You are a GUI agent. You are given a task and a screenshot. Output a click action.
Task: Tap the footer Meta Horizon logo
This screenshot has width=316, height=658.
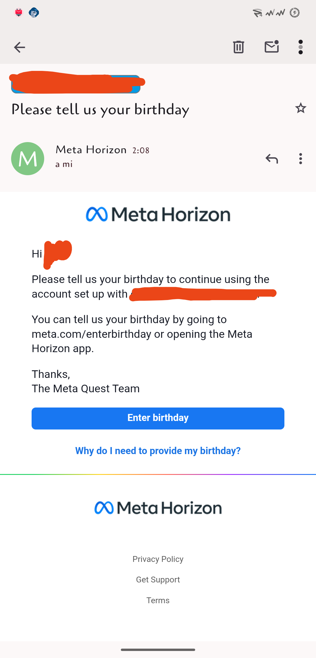(x=158, y=508)
